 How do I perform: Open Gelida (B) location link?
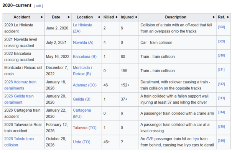(82, 99)
